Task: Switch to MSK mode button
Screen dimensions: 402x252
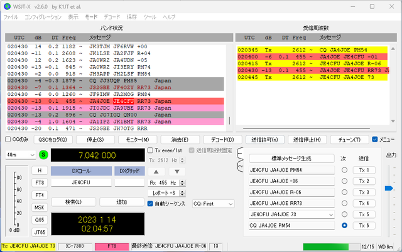Action: pos(40,207)
